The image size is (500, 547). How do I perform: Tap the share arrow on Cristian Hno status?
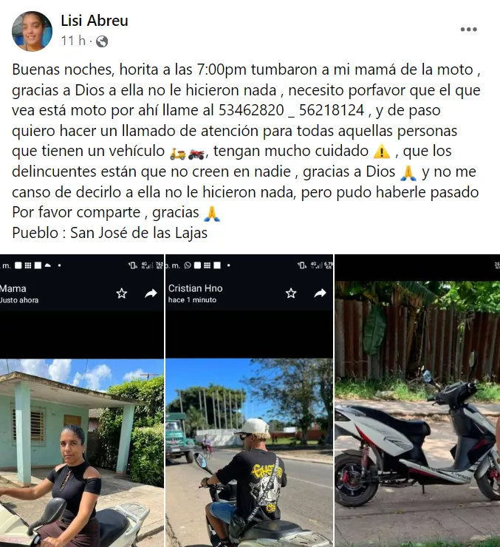(x=321, y=293)
